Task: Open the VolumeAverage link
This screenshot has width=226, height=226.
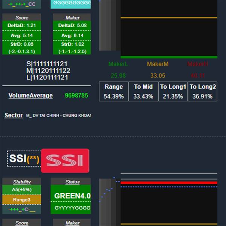Action: pos(31,95)
